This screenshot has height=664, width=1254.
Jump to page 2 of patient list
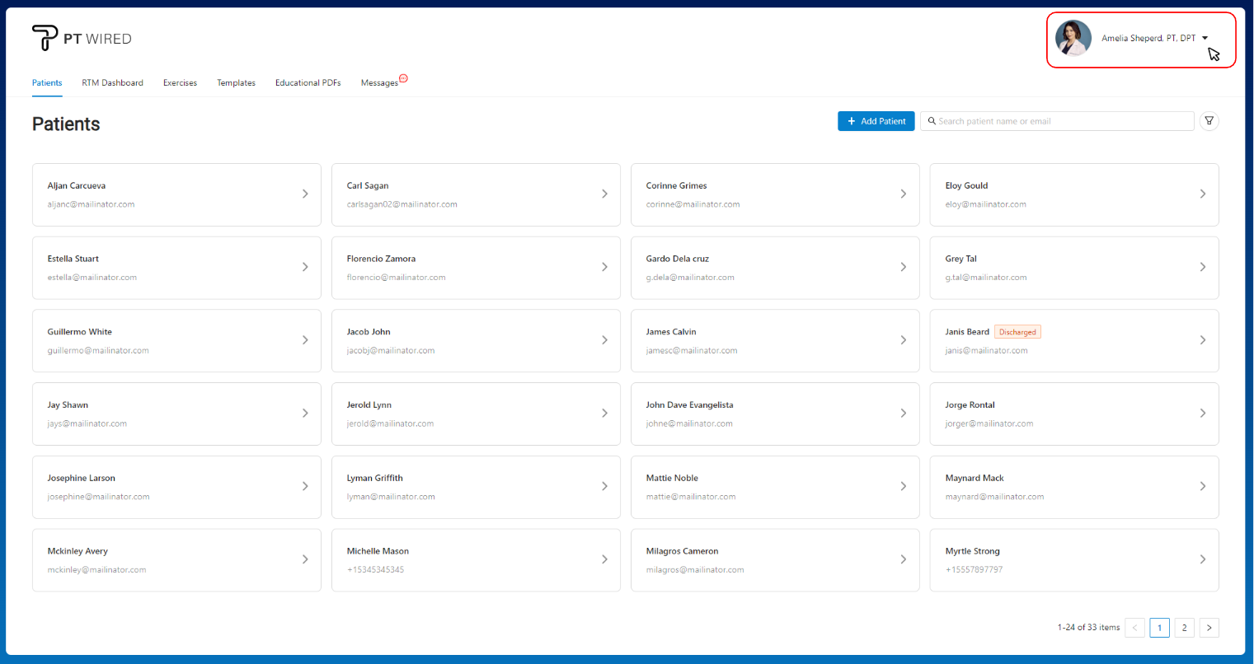[x=1184, y=628]
